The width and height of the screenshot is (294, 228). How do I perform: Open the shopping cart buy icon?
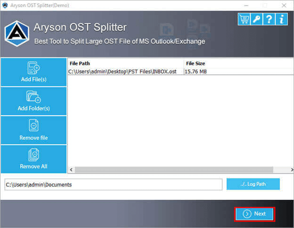tap(244, 19)
